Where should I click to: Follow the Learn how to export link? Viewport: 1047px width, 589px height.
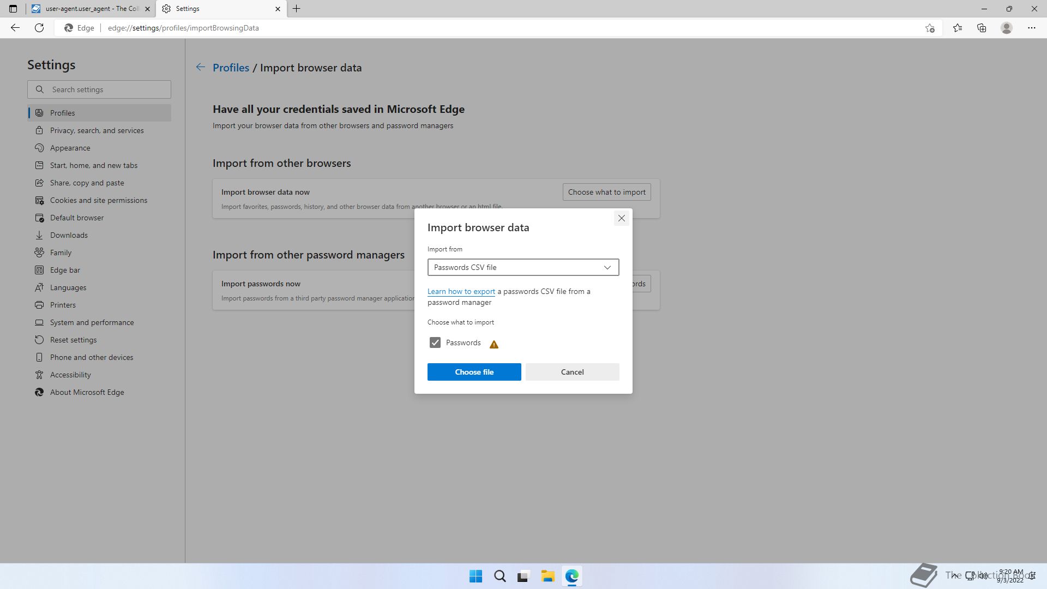(x=461, y=292)
